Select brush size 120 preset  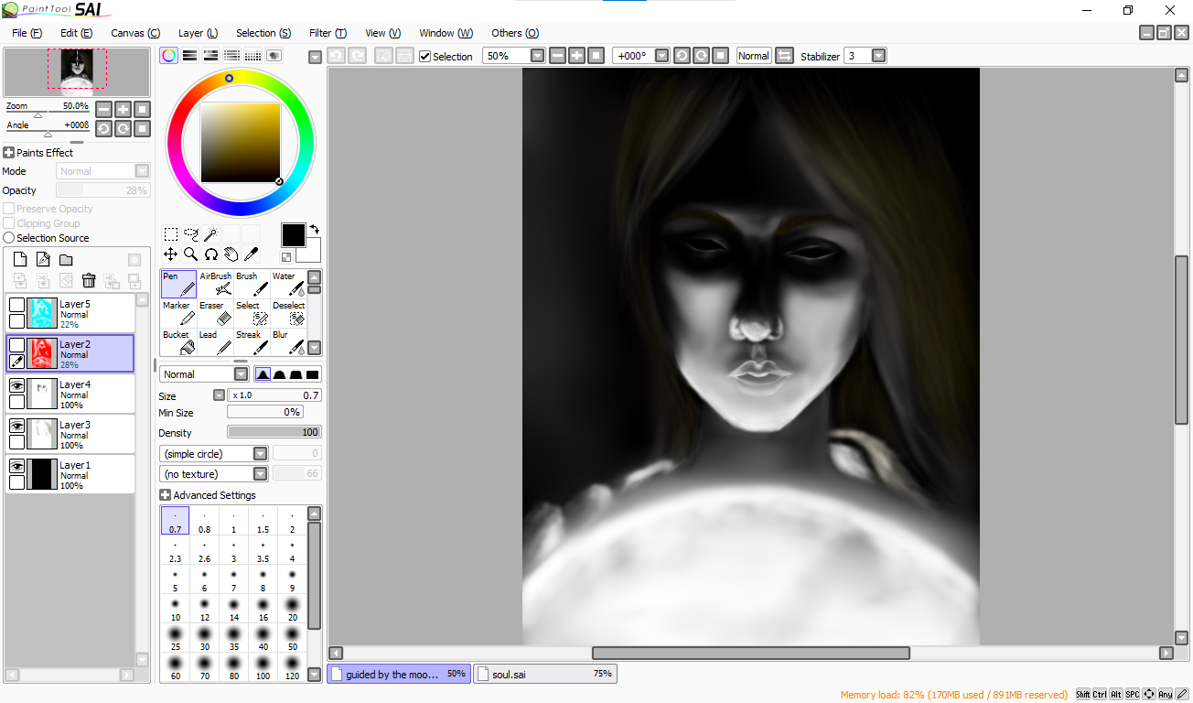click(292, 667)
